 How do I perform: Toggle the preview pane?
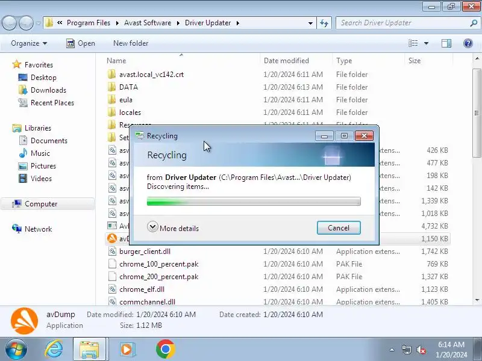click(x=446, y=43)
